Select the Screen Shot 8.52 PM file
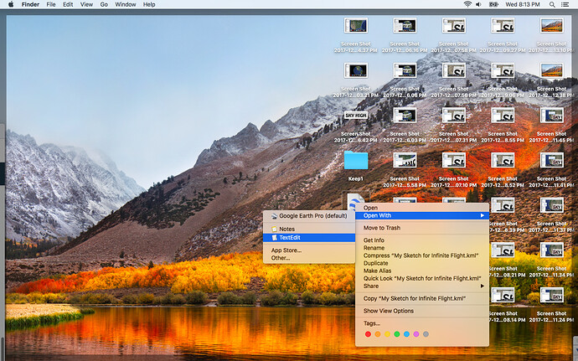Viewport: 578px width, 361px height. click(x=503, y=161)
